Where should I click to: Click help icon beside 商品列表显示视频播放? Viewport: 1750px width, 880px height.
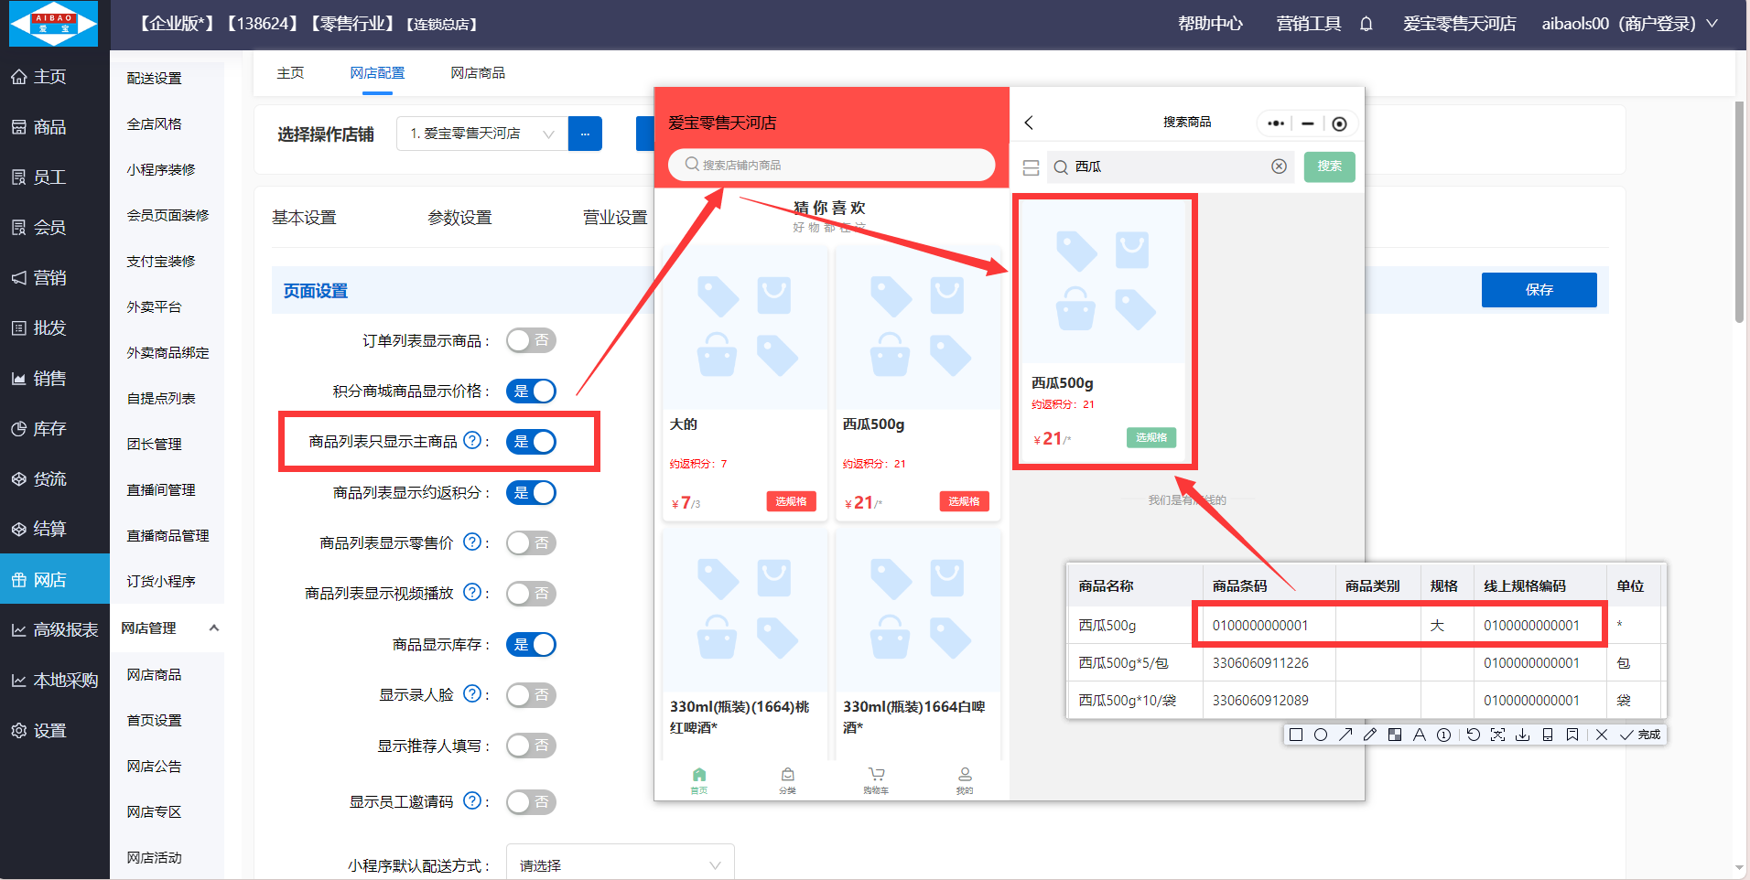472,593
